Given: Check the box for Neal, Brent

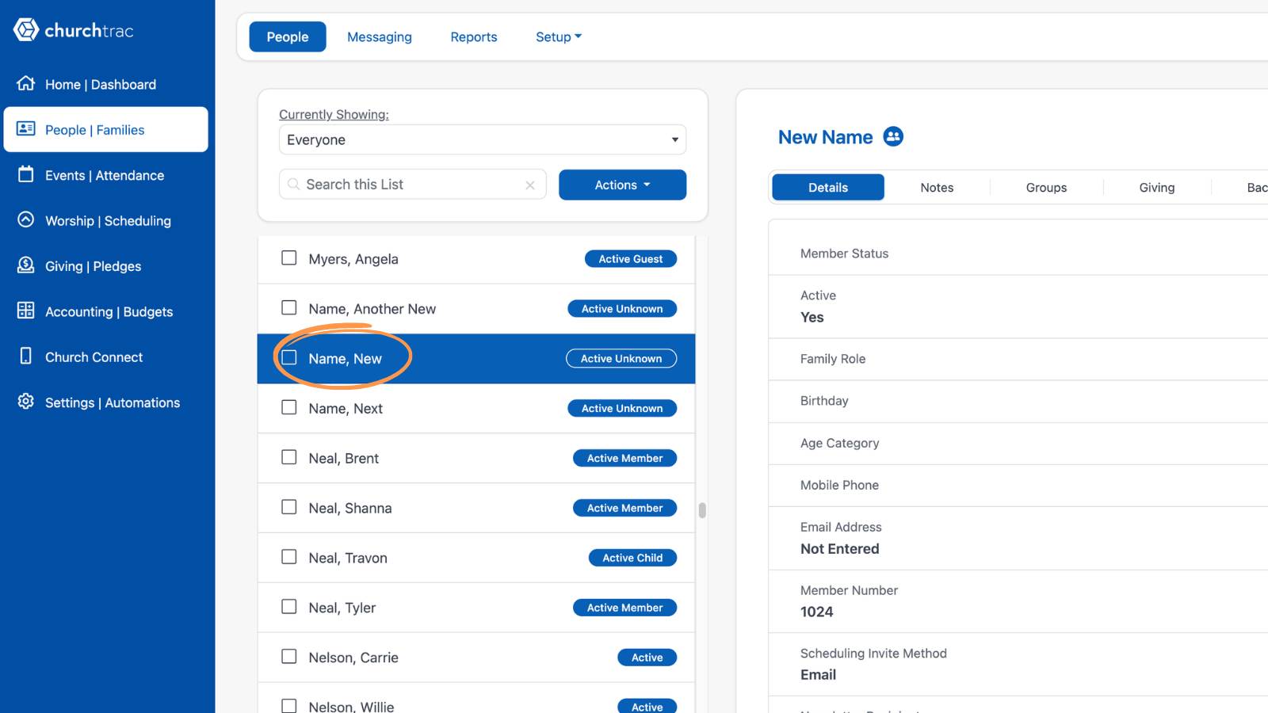Looking at the screenshot, I should pos(289,457).
